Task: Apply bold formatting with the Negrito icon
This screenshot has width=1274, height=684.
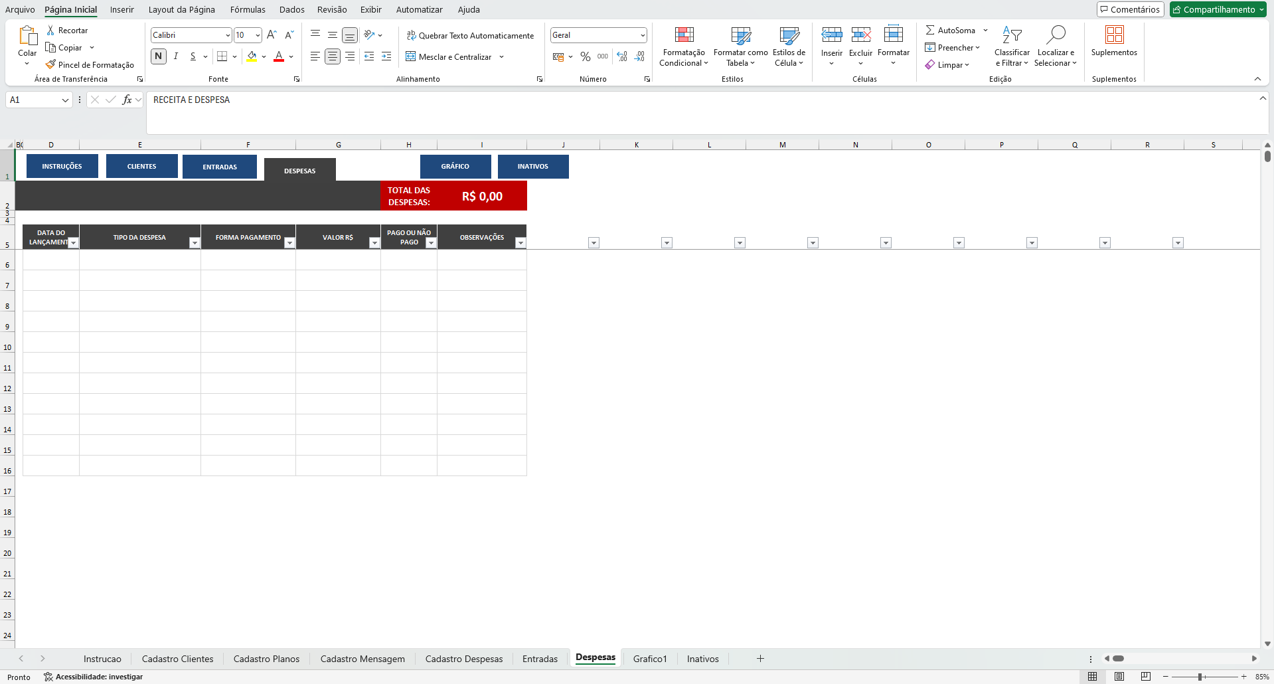Action: [158, 56]
